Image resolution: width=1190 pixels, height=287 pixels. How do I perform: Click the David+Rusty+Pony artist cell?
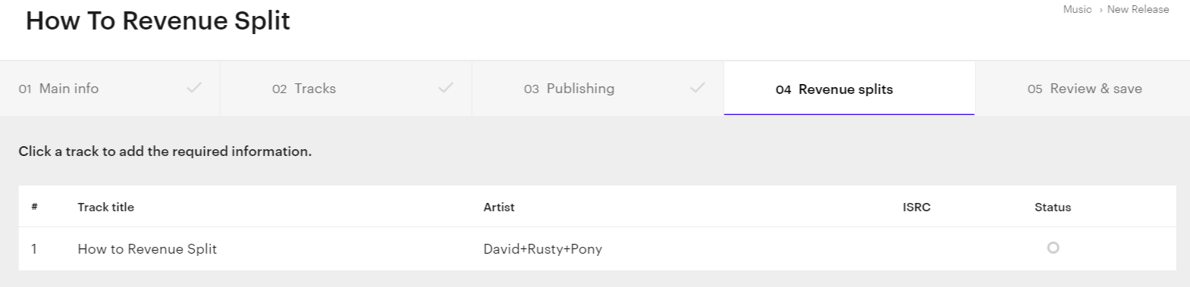tap(542, 249)
